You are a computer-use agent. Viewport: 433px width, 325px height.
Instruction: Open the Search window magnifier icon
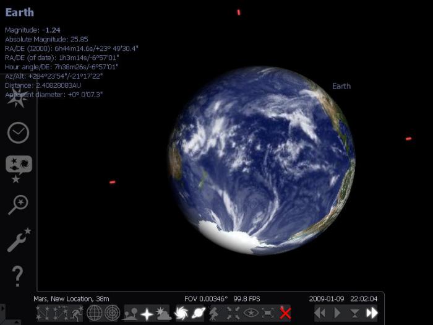pyautogui.click(x=18, y=205)
